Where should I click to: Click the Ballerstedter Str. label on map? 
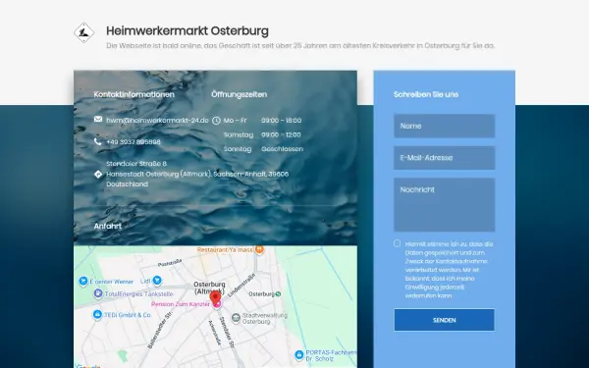tap(160, 330)
